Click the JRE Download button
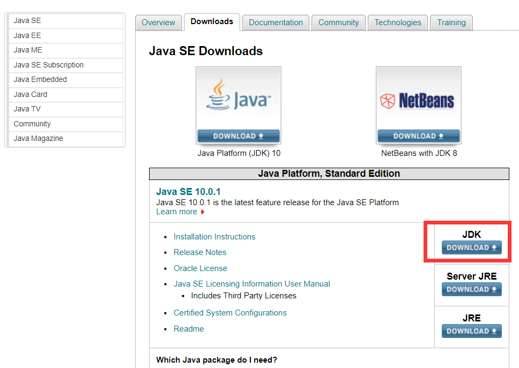 (472, 331)
